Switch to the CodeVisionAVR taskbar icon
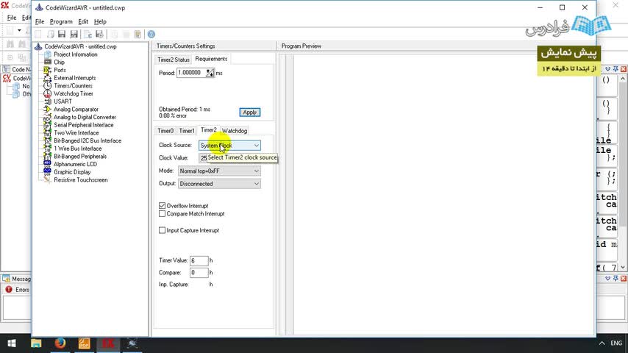The height and width of the screenshot is (353, 628). pos(108,343)
